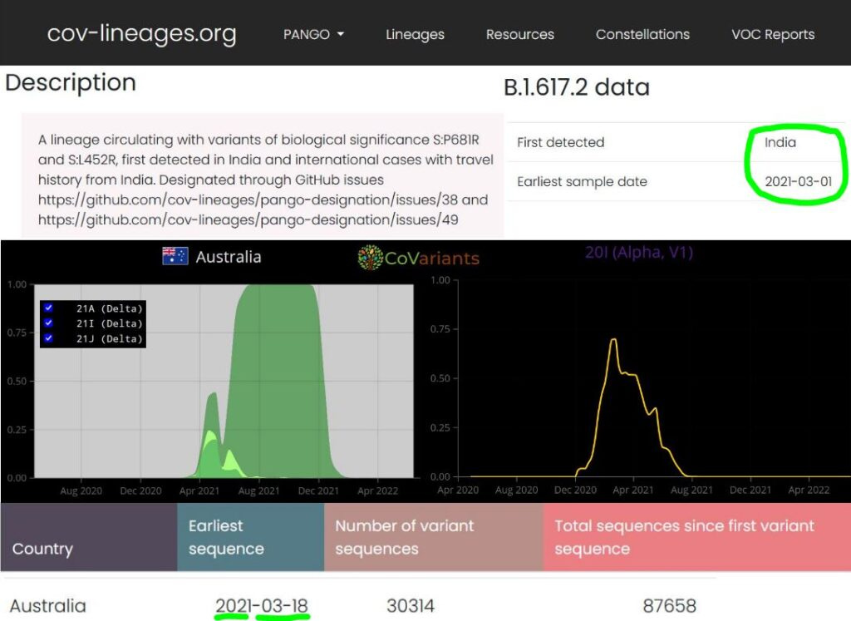
Task: Open the Constellations nav item
Action: 642,34
